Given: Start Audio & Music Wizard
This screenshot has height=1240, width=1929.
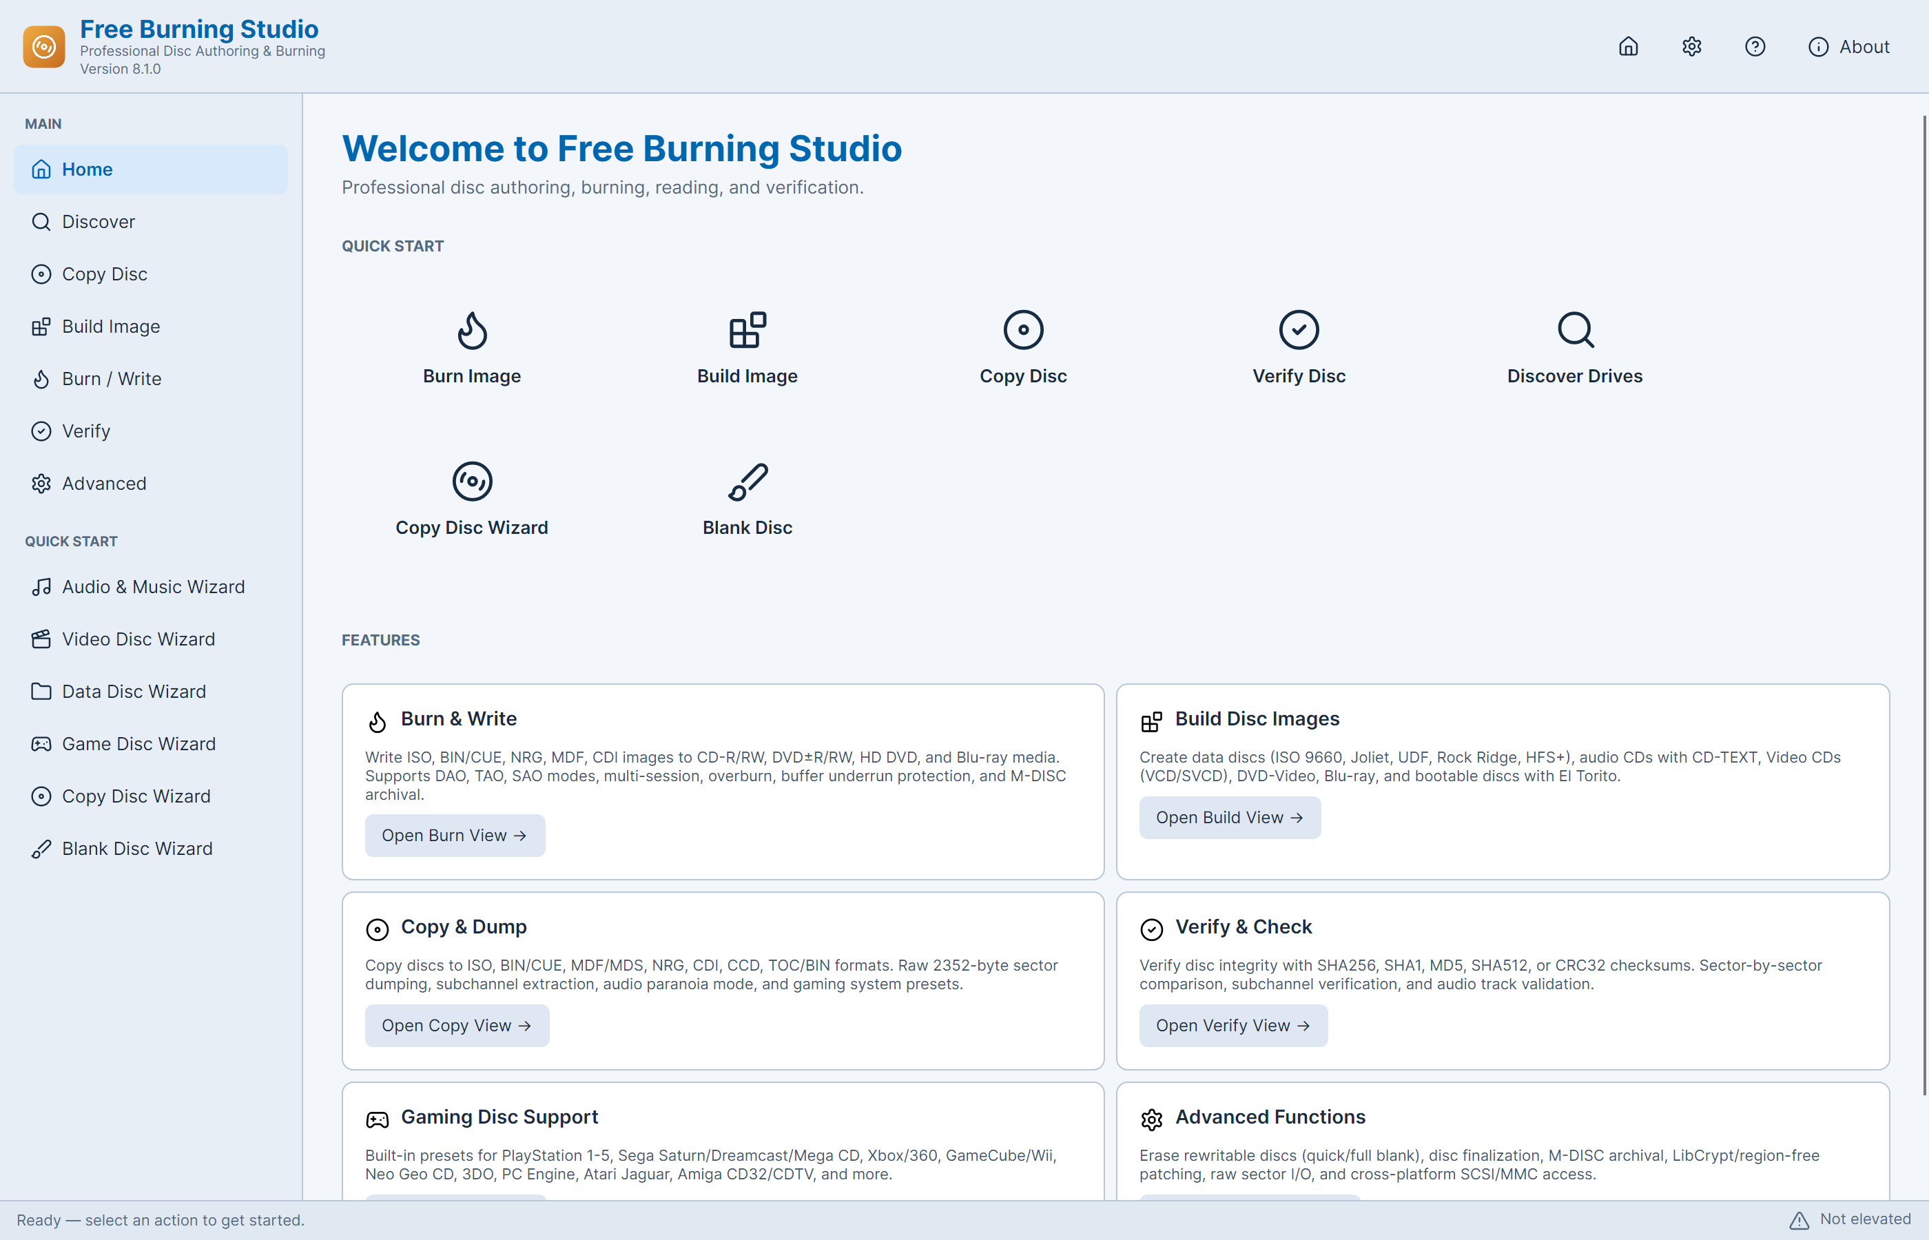Looking at the screenshot, I should pos(151,586).
